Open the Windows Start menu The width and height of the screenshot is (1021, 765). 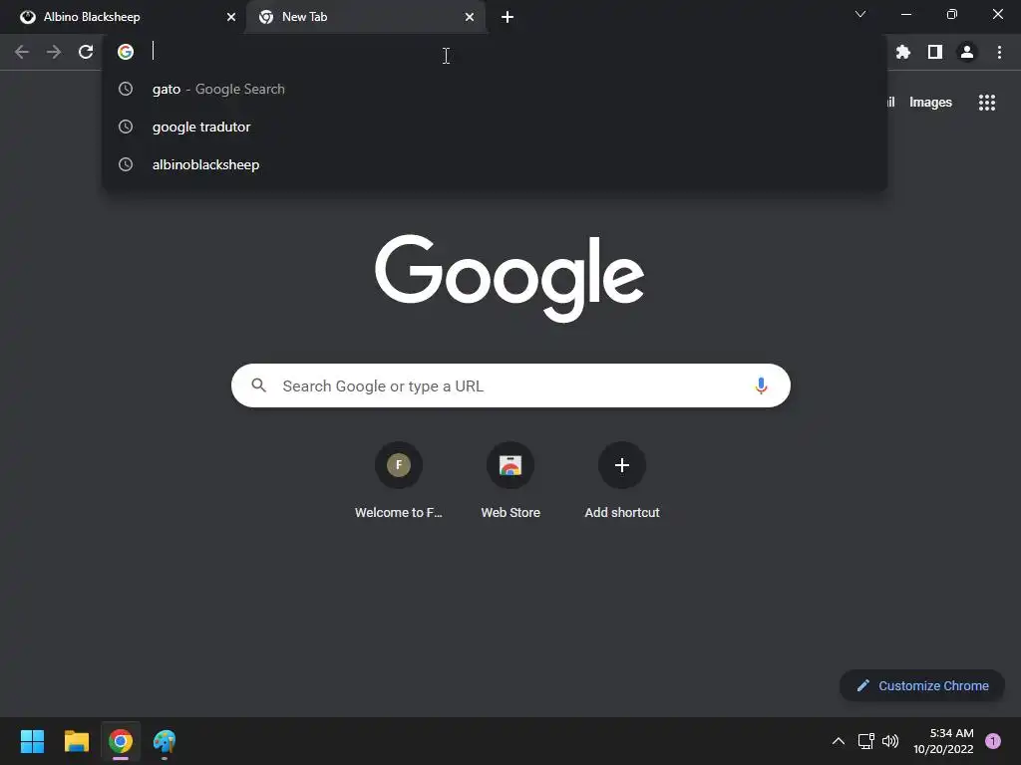point(32,741)
